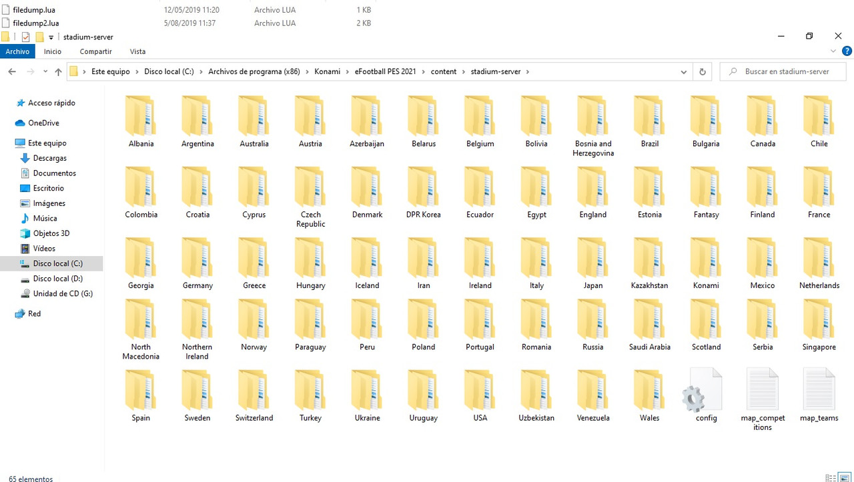Select the Germany folder
The height and width of the screenshot is (482, 854).
(x=197, y=263)
